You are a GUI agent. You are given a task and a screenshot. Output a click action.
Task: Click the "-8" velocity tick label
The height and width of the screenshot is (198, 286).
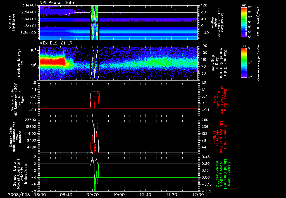(x=34, y=191)
